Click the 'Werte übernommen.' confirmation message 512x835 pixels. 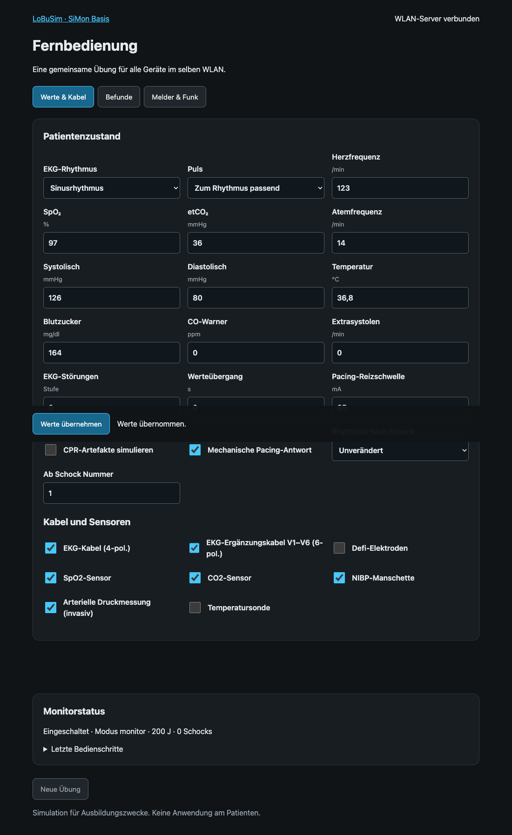click(x=152, y=424)
